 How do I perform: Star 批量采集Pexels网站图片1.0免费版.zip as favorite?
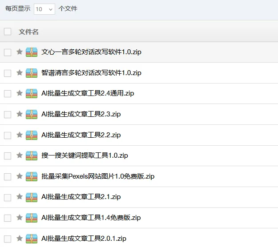tap(20, 176)
